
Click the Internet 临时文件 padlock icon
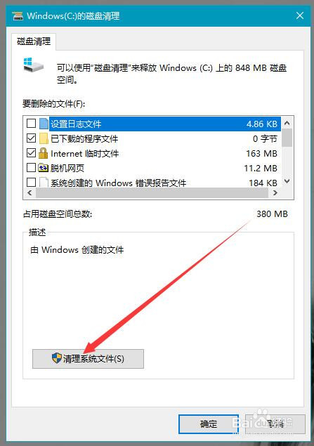[x=43, y=153]
